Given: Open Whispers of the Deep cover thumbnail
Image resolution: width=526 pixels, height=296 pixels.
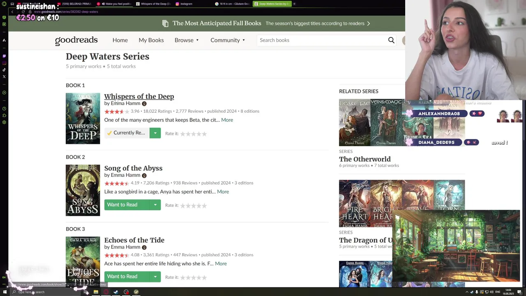Looking at the screenshot, I should tap(83, 118).
